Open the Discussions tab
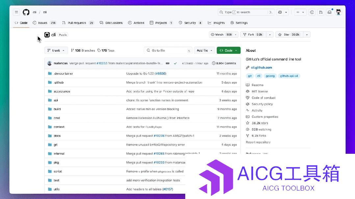 click(x=111, y=23)
